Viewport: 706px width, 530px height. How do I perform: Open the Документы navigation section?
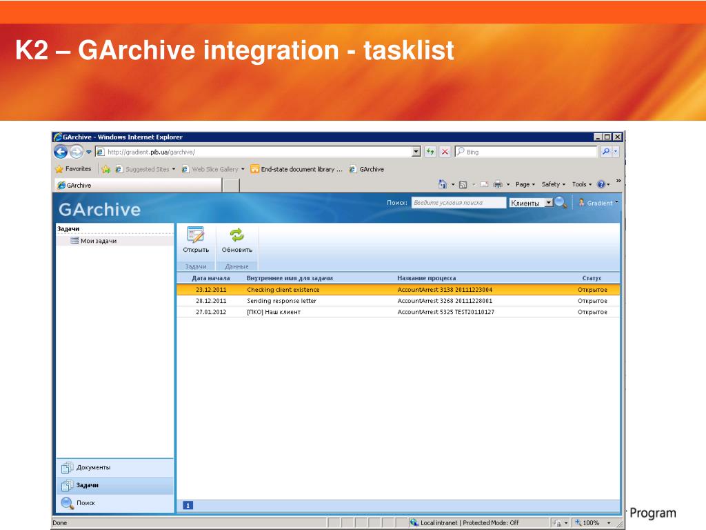pos(115,468)
